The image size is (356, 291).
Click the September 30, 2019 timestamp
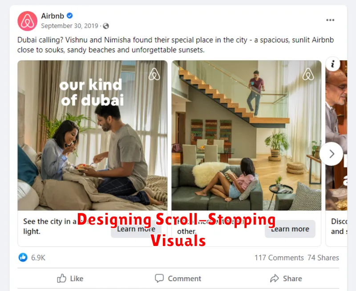pyautogui.click(x=69, y=26)
